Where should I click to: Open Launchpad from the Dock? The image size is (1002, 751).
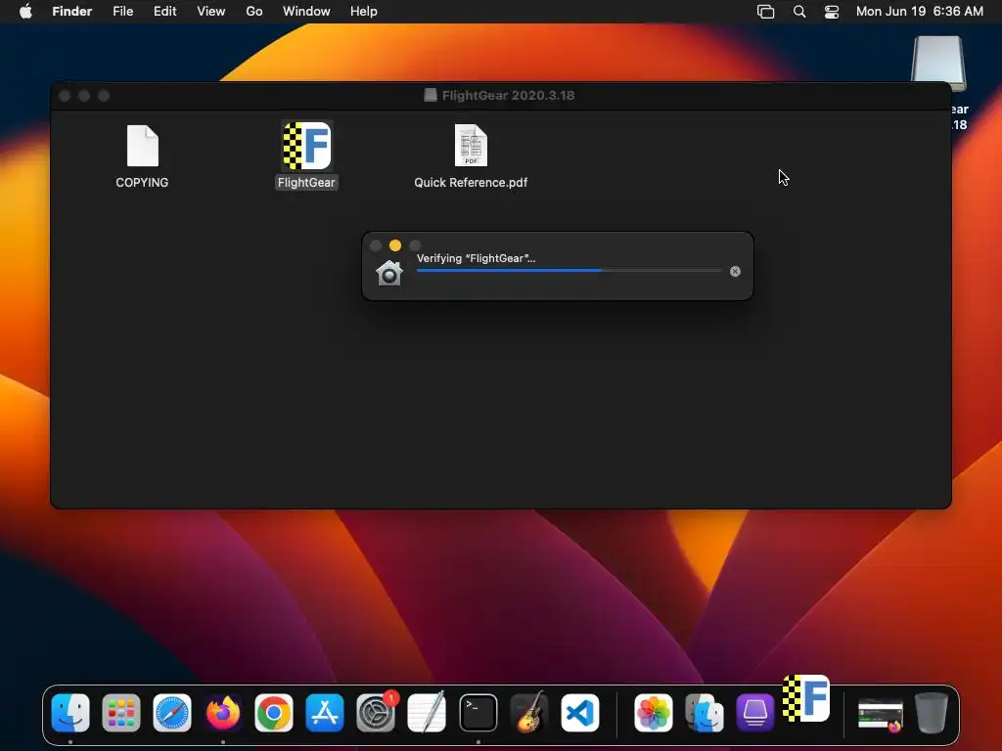[x=120, y=713]
